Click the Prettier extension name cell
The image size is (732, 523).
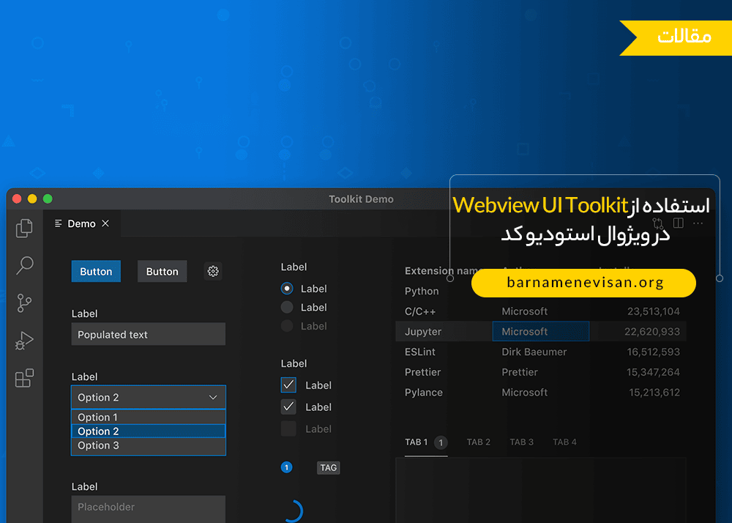tap(422, 372)
